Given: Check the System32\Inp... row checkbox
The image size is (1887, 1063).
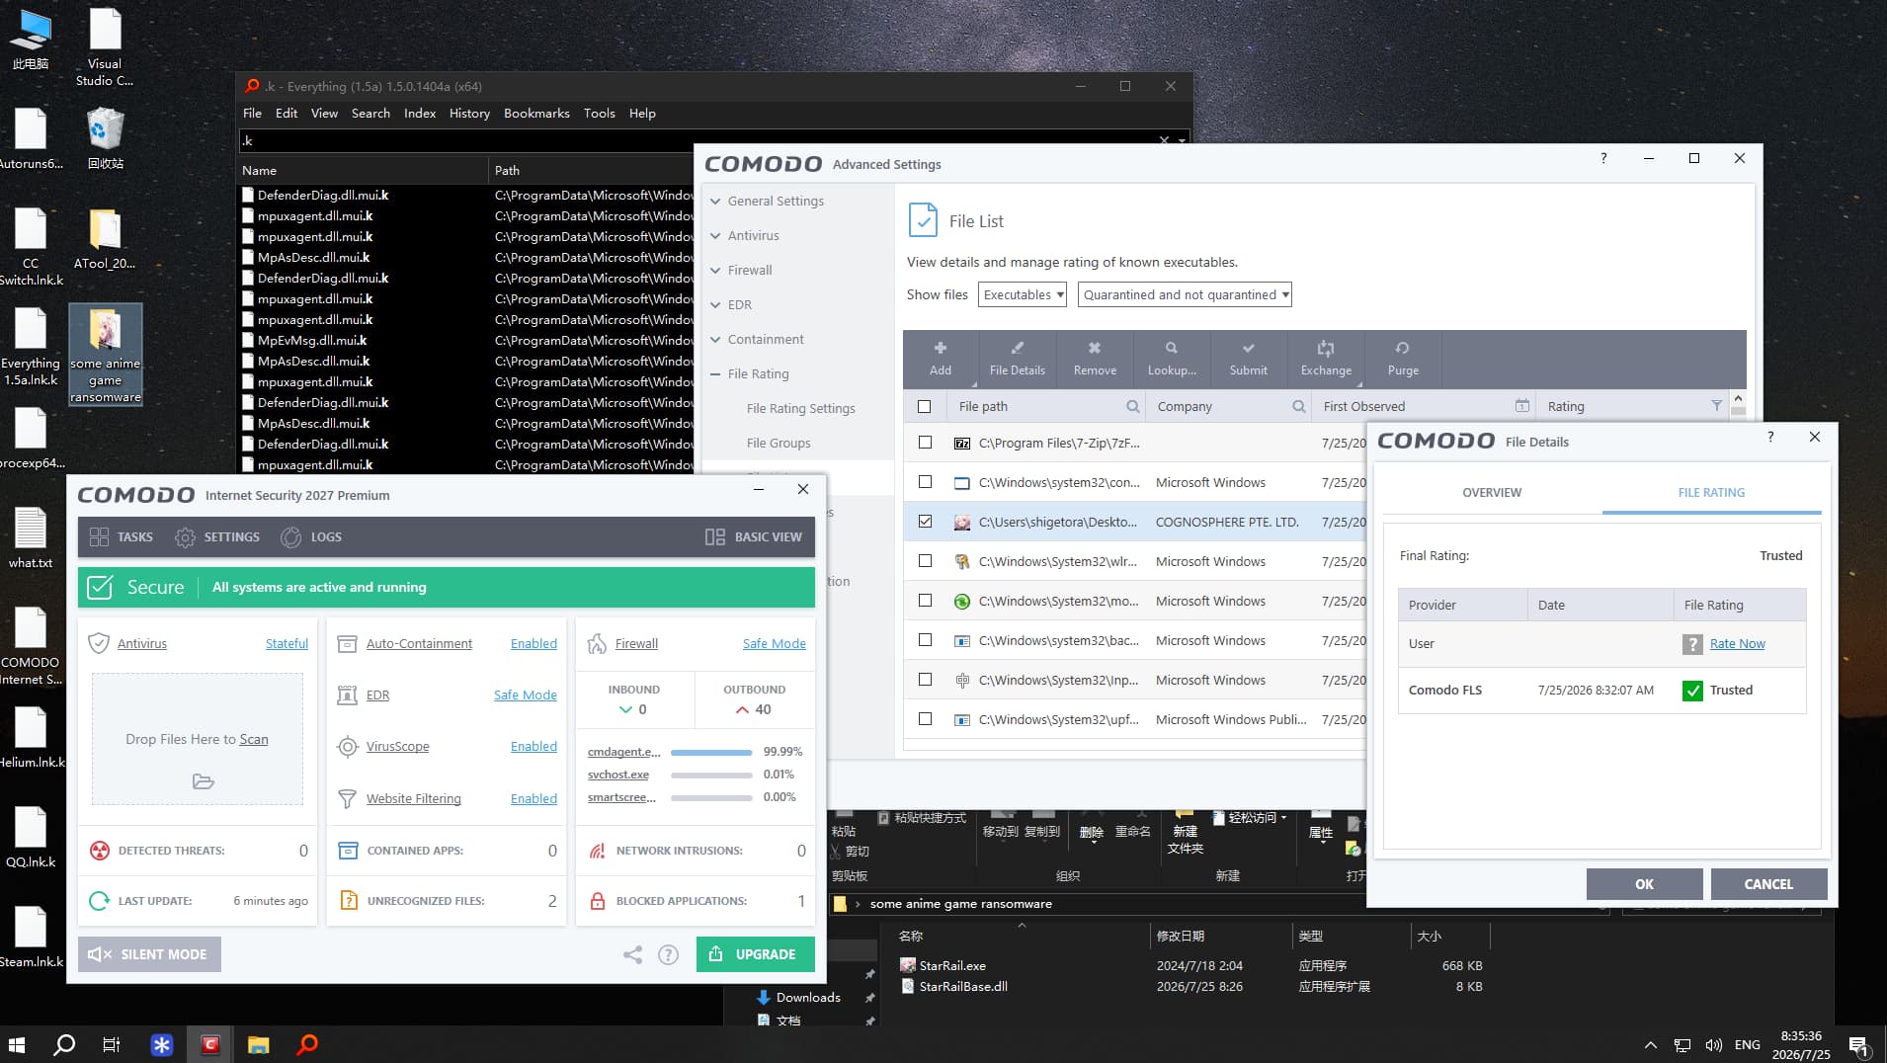Looking at the screenshot, I should [925, 680].
